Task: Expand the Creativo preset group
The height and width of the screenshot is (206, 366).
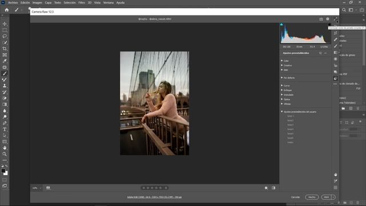Action: (x=282, y=65)
